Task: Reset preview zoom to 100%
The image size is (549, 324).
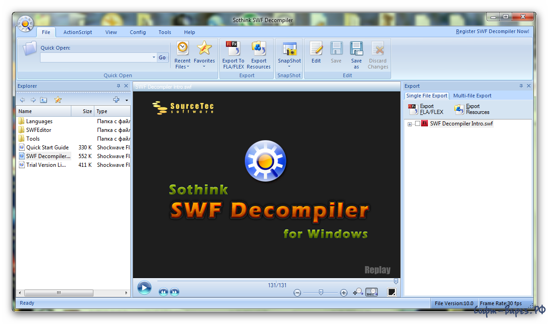Action: 371,292
